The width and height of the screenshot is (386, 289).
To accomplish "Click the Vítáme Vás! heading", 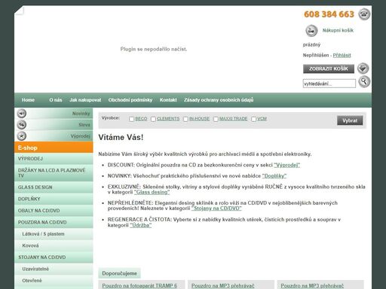I will (121, 137).
